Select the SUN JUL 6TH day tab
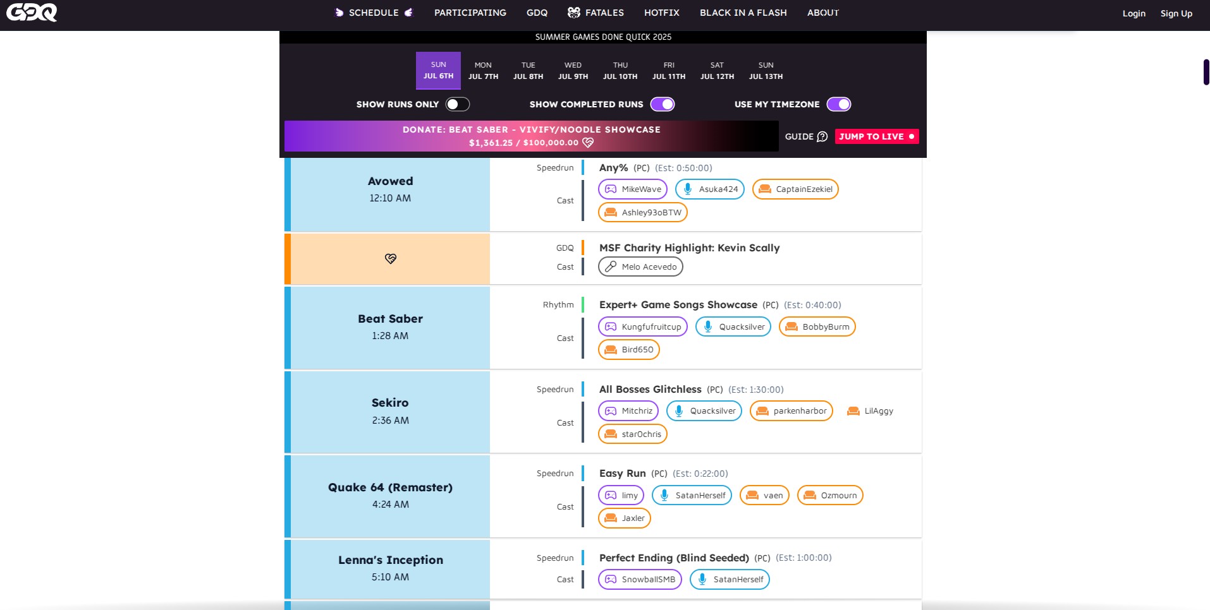The image size is (1210, 610). click(x=438, y=70)
